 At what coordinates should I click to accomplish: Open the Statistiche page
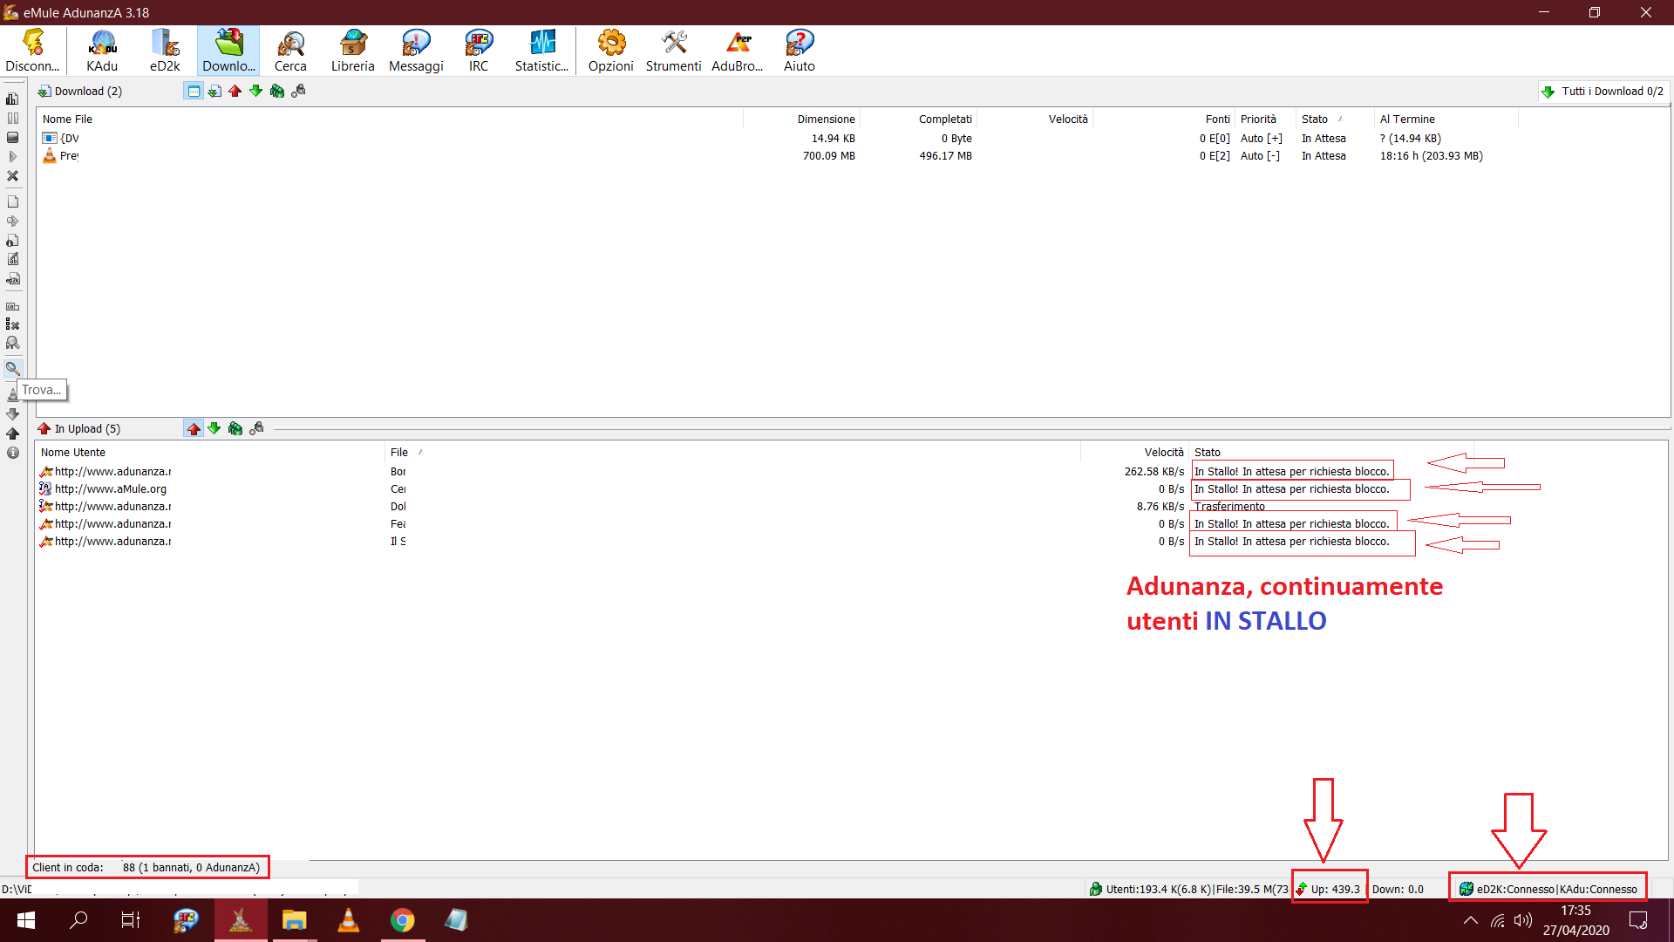point(541,51)
